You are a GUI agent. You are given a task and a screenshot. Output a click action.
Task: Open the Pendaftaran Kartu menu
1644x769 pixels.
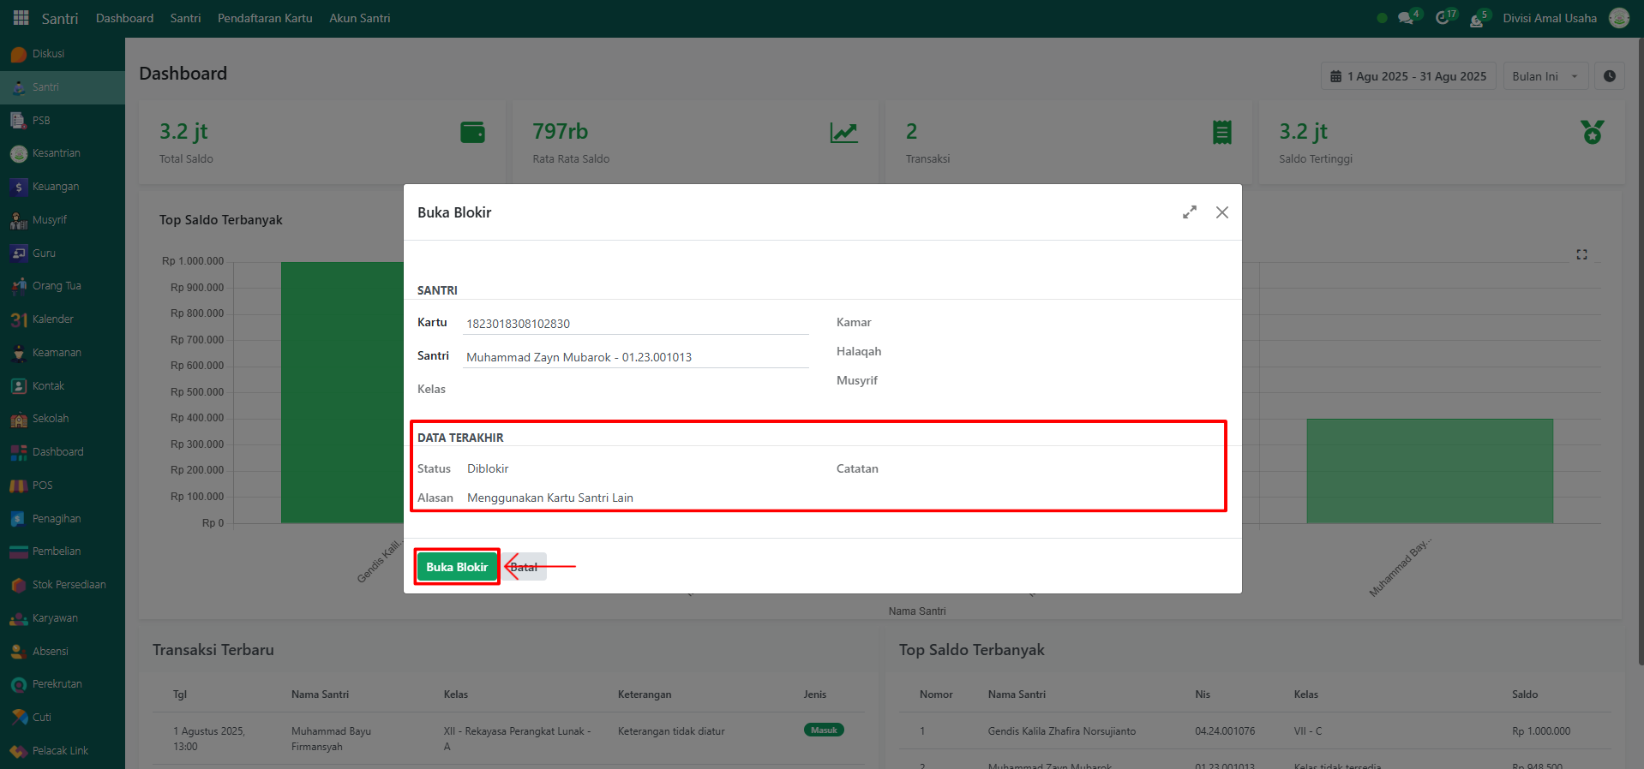(x=265, y=18)
